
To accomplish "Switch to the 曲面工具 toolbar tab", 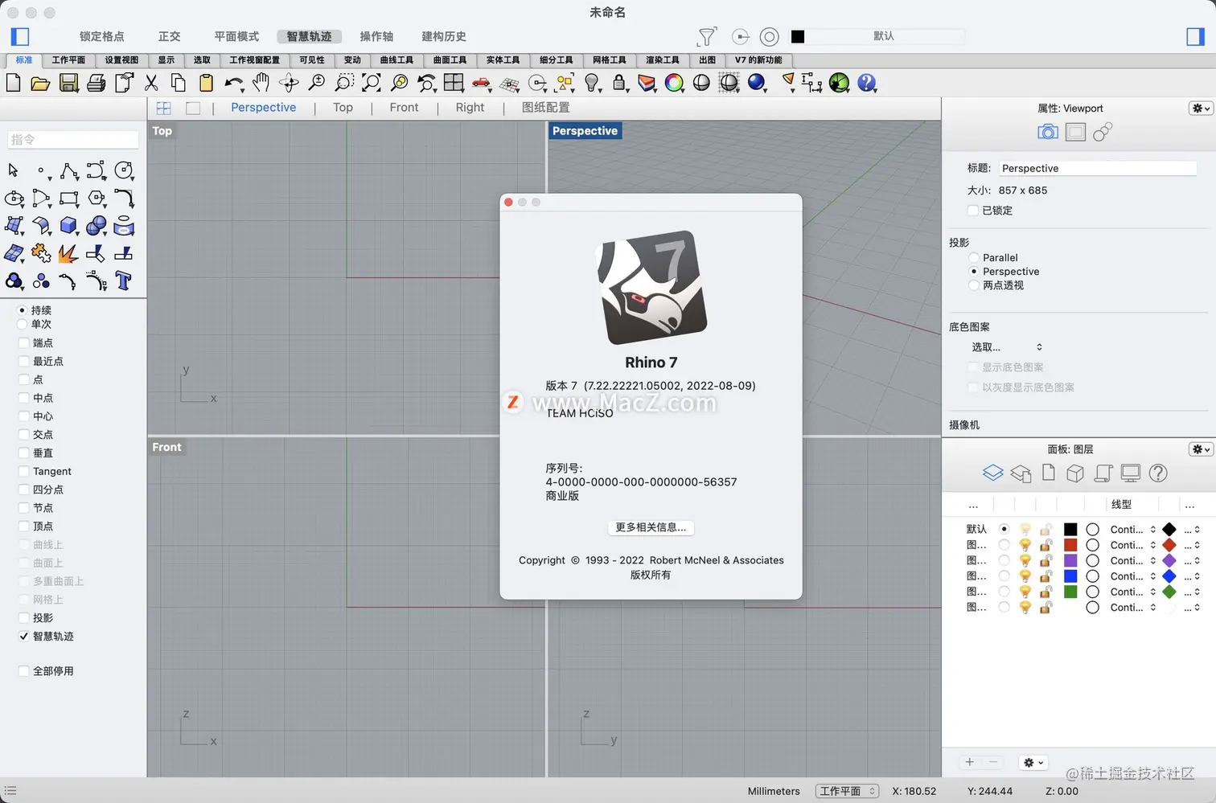I will tap(450, 60).
